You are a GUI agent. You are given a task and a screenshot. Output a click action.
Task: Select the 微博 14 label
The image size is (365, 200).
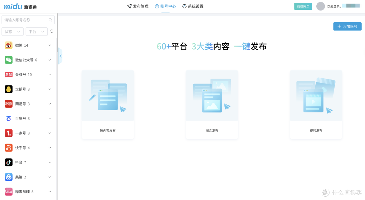pyautogui.click(x=22, y=45)
